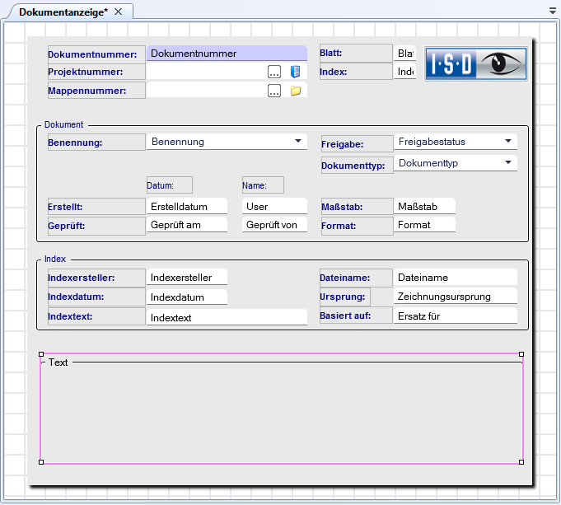Expand the Freigabestatus dropdown
Image resolution: width=561 pixels, height=505 pixels.
(x=507, y=142)
